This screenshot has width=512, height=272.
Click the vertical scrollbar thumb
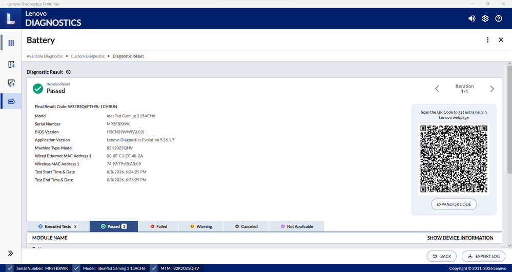tap(509, 119)
